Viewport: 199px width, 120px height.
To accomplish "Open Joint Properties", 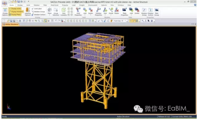I will point(78,12).
